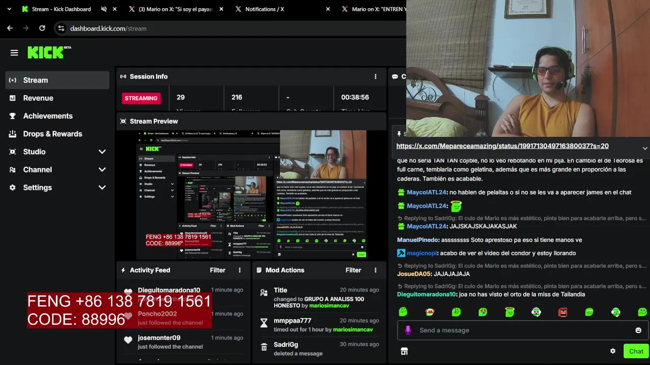
Task: Click the STREAMING status badge
Action: point(141,98)
